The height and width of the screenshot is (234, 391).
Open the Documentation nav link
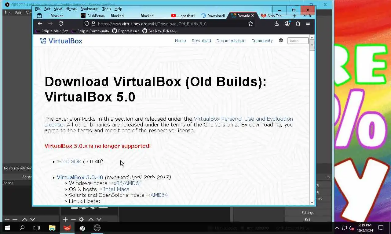231,41
